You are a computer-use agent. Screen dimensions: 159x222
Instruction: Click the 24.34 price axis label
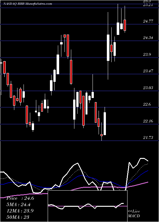[148, 38]
